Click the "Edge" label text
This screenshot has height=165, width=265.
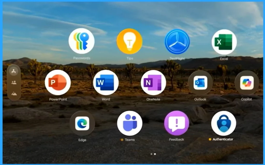82,140
